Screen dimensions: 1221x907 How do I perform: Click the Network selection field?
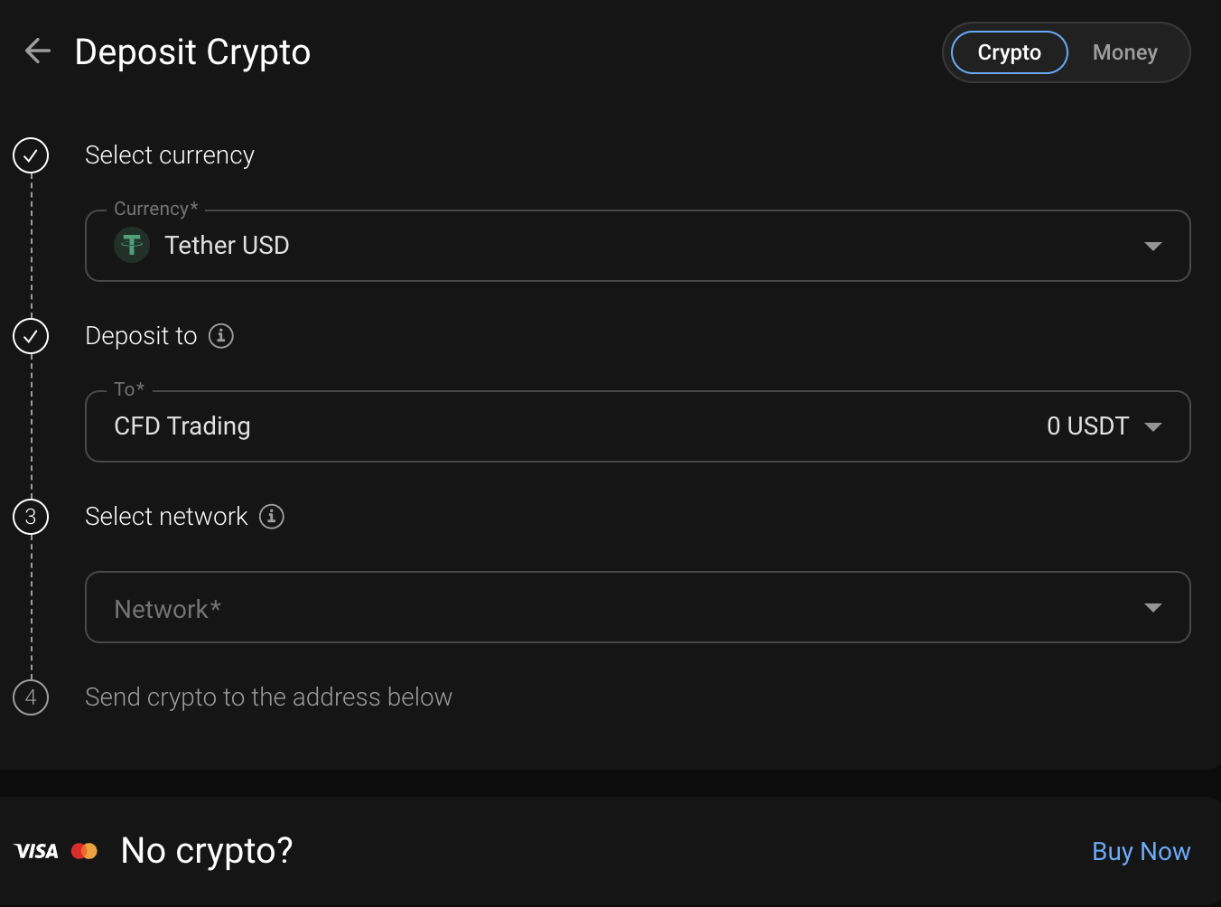pyautogui.click(x=638, y=607)
